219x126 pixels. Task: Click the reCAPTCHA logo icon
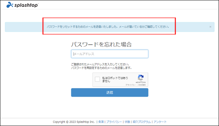141,78
